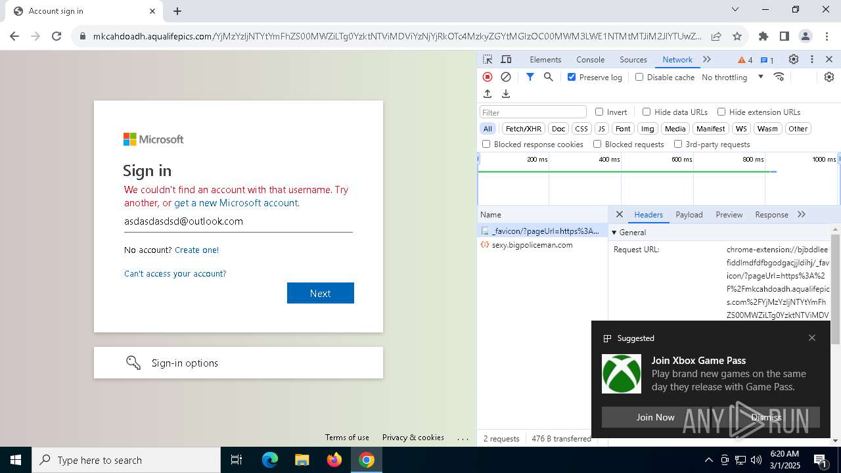Screen dimensions: 841x473
Task: Show hidden system tray icons
Action: (x=708, y=460)
